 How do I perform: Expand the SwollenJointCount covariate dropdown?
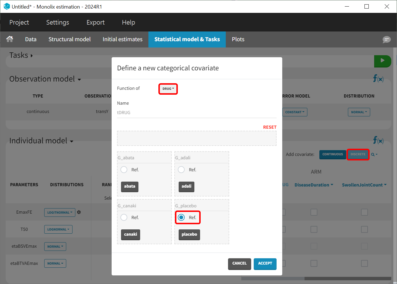364,185
